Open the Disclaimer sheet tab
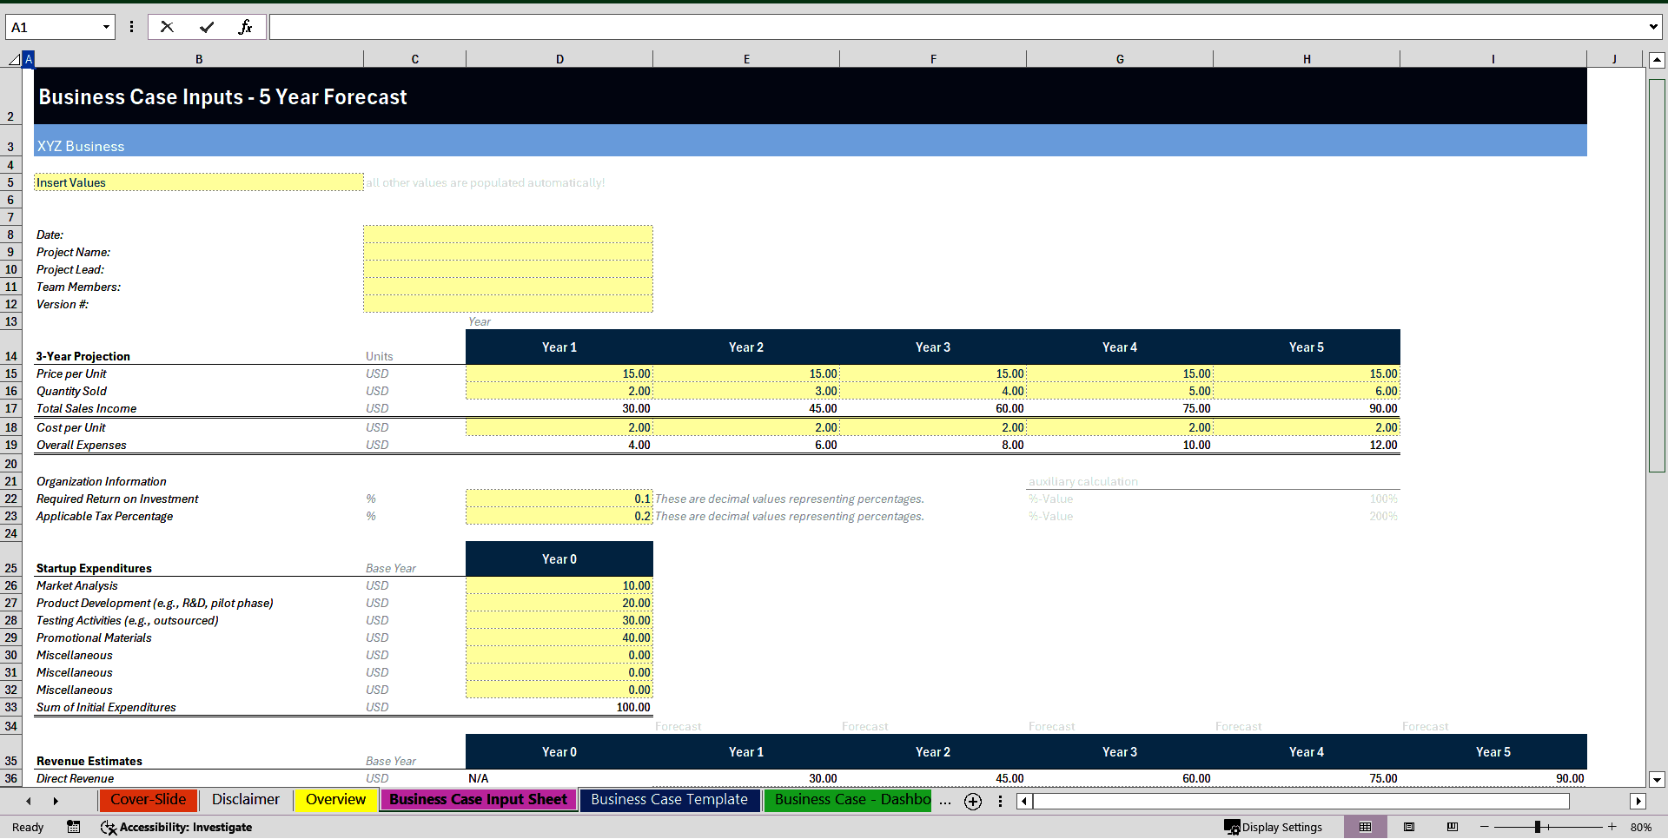Viewport: 1668px width, 839px height. click(245, 799)
